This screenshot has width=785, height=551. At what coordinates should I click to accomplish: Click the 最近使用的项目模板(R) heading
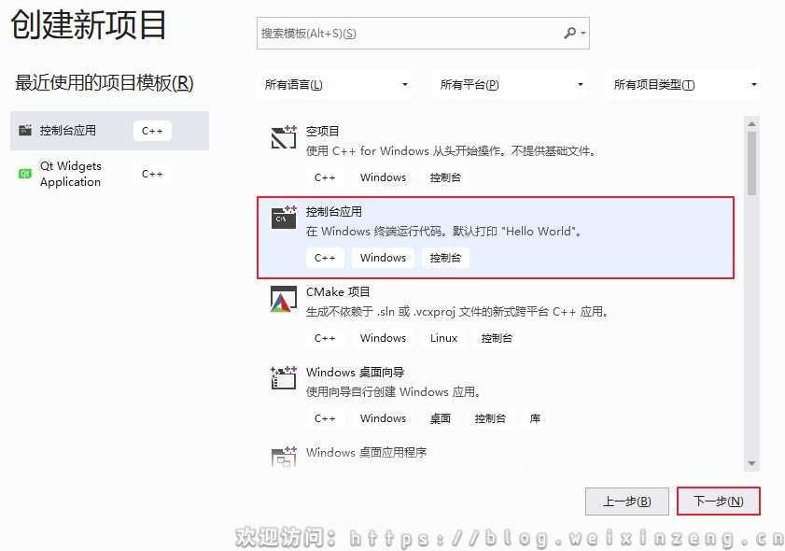(105, 82)
